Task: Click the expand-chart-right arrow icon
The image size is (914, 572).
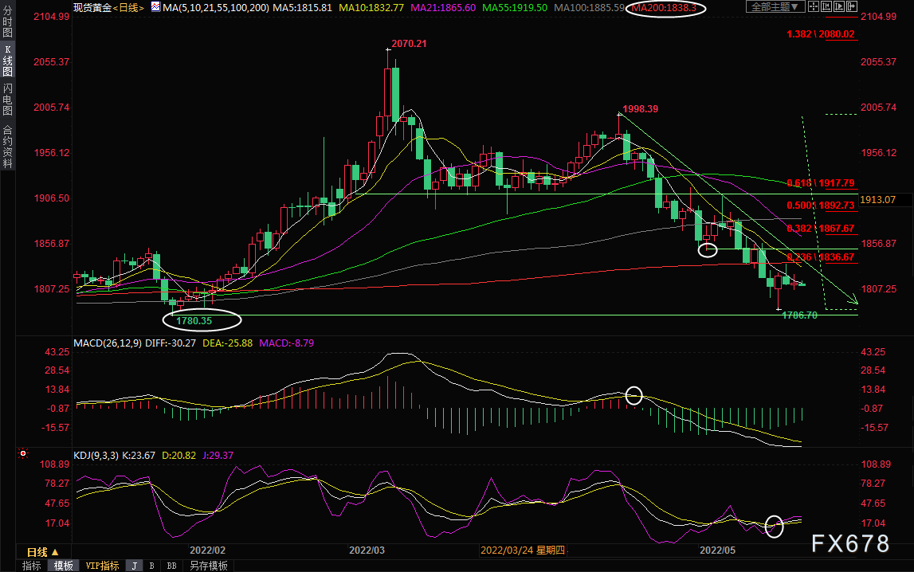Action: [x=852, y=6]
